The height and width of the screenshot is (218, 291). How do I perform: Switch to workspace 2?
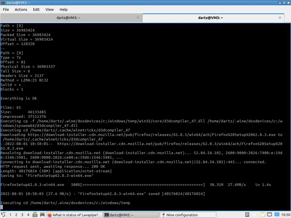16,215
